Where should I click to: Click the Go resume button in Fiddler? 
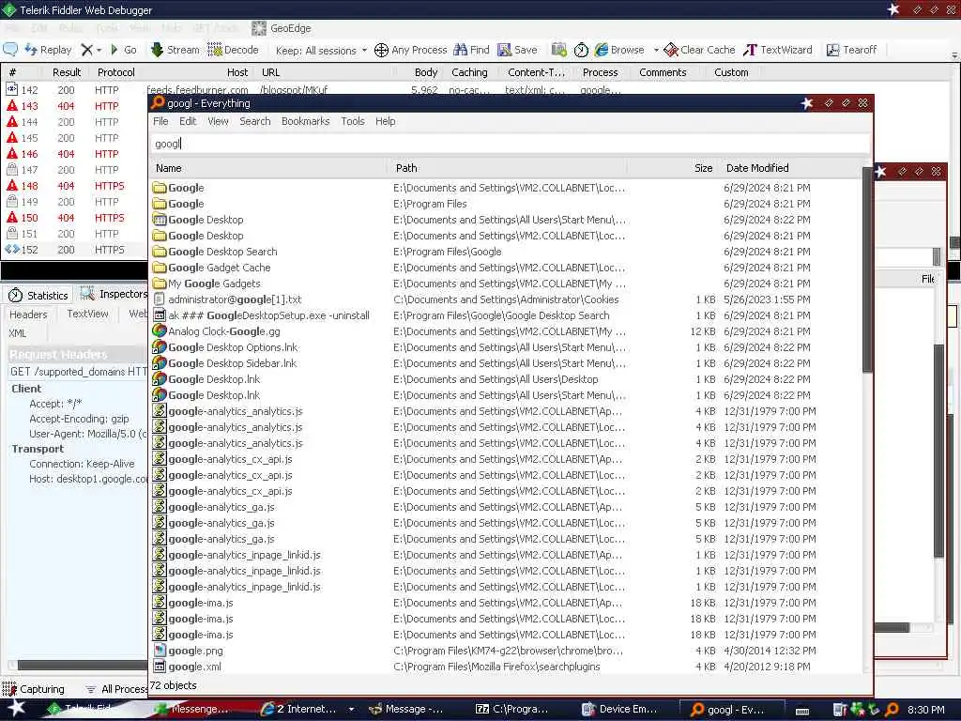click(123, 50)
